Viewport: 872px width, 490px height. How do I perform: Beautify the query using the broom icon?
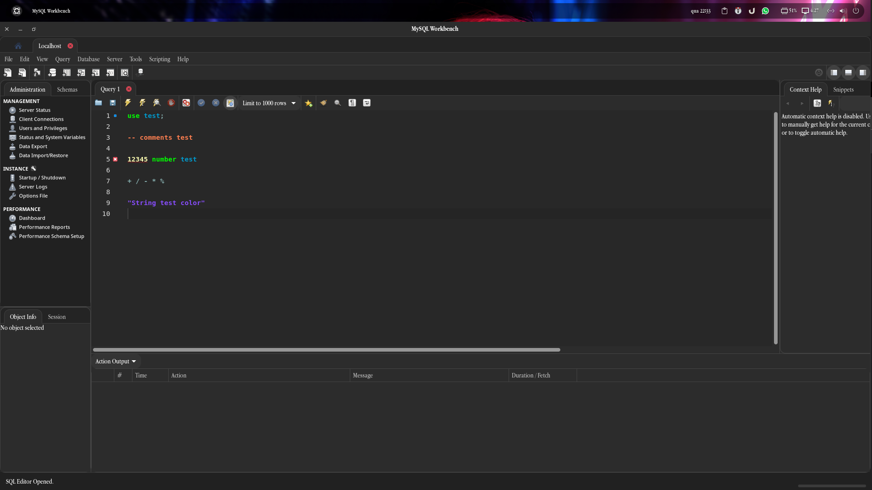coord(323,103)
